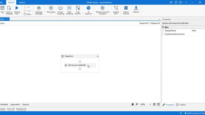Toggle the overview minimap icon
This screenshot has width=205, height=115.
[x=159, y=104]
